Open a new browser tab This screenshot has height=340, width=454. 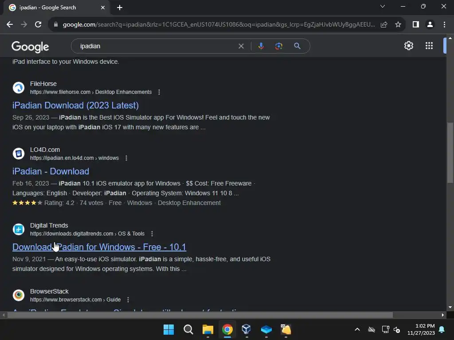coord(120,8)
